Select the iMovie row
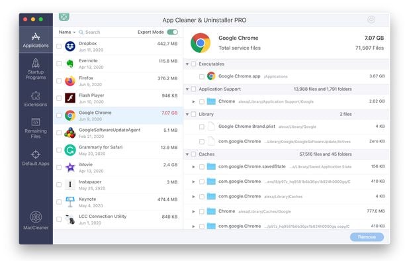The image size is (409, 261). click(118, 168)
